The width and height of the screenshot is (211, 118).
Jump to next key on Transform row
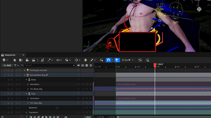[90, 113]
